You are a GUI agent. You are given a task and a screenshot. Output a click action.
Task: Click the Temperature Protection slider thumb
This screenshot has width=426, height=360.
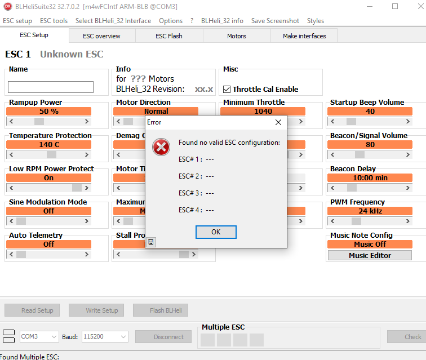click(x=52, y=154)
